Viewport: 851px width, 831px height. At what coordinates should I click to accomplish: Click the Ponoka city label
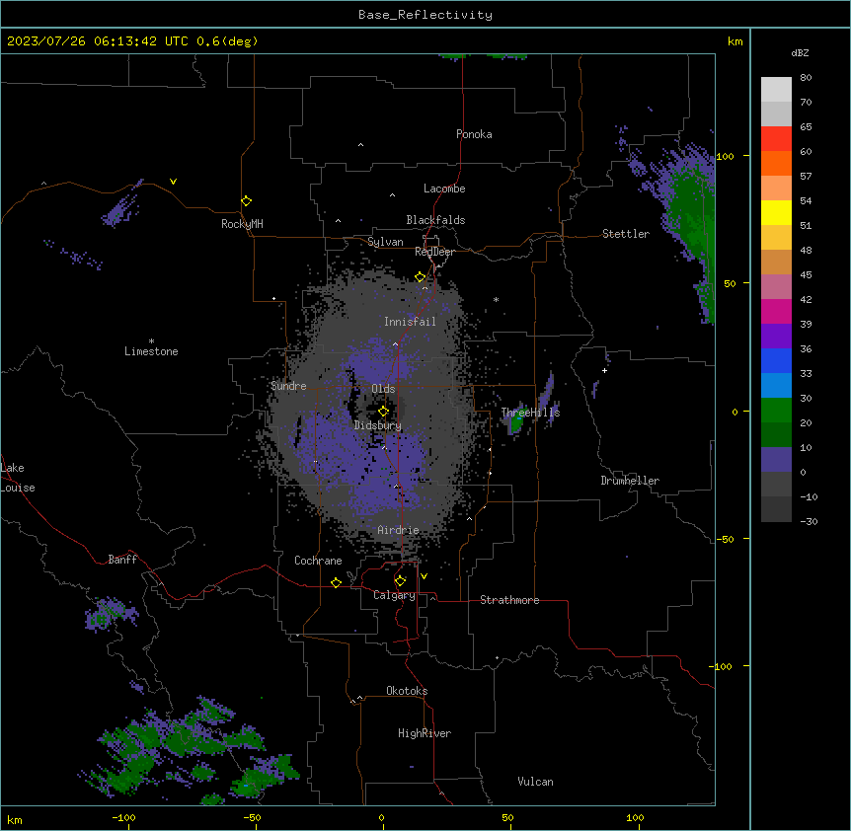coord(474,134)
